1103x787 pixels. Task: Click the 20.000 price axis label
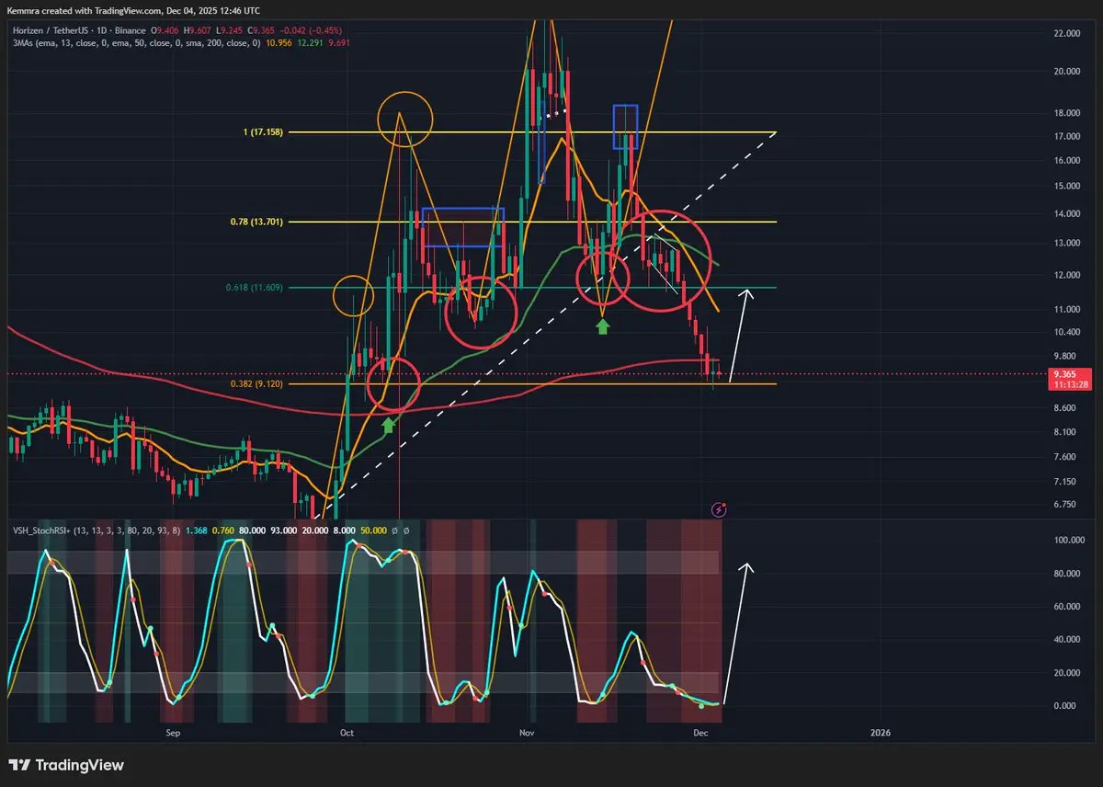point(1067,72)
